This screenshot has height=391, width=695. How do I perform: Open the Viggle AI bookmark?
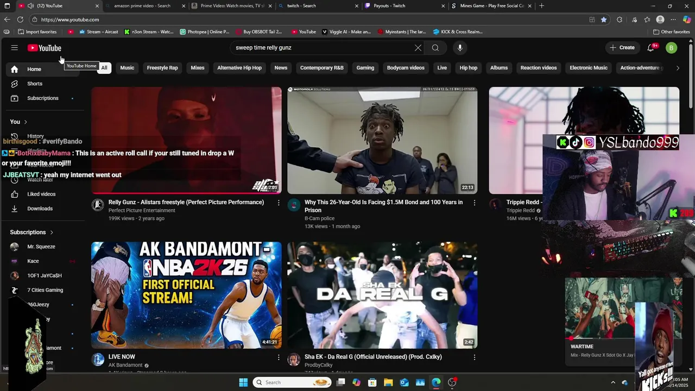tap(346, 31)
